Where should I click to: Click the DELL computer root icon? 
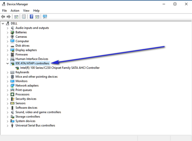pyautogui.click(x=8, y=23)
